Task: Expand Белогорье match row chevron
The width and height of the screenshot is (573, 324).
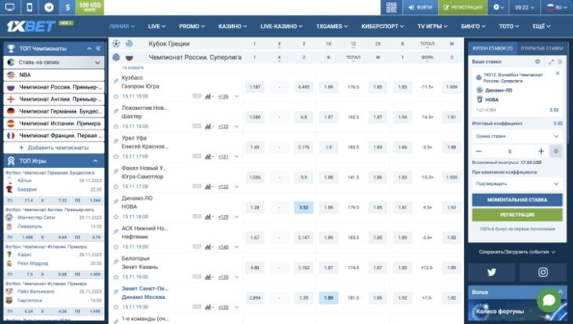Action: pyautogui.click(x=236, y=277)
